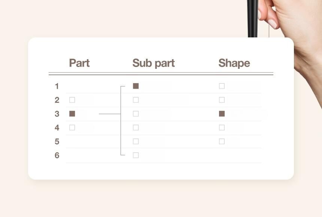Viewport: 322px width, 217px height.
Task: Enable the Shape checkbox in row 5
Action: coord(222,141)
